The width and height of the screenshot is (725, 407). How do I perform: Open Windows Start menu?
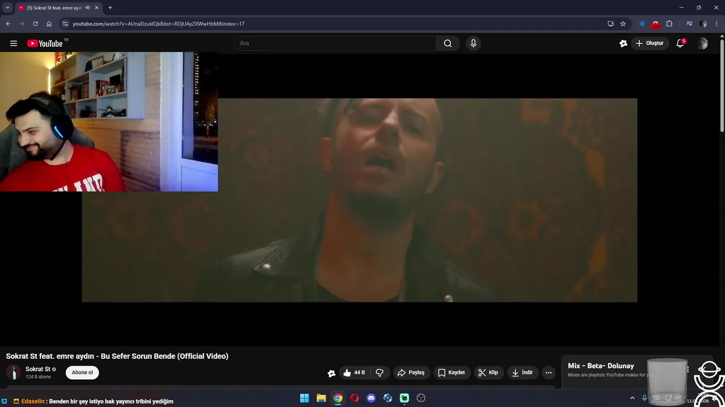tap(304, 398)
